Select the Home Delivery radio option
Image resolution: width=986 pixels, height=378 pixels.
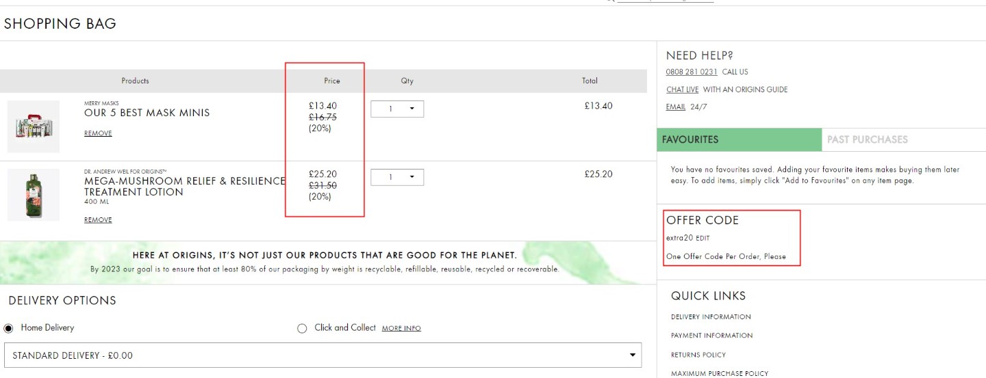tap(9, 328)
